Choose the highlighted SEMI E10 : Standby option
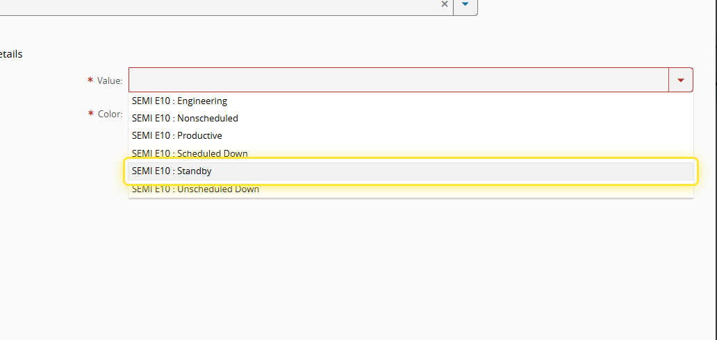717x340 pixels. (x=172, y=171)
